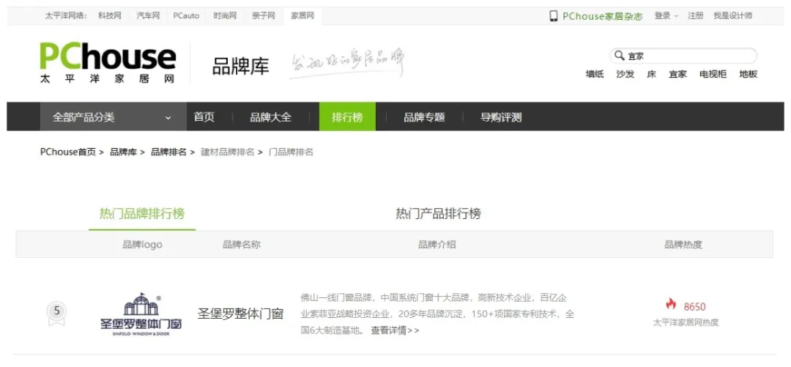Image resolution: width=791 pixels, height=367 pixels.
Task: Select the 热门品牌排行榜 tab
Action: click(x=142, y=214)
